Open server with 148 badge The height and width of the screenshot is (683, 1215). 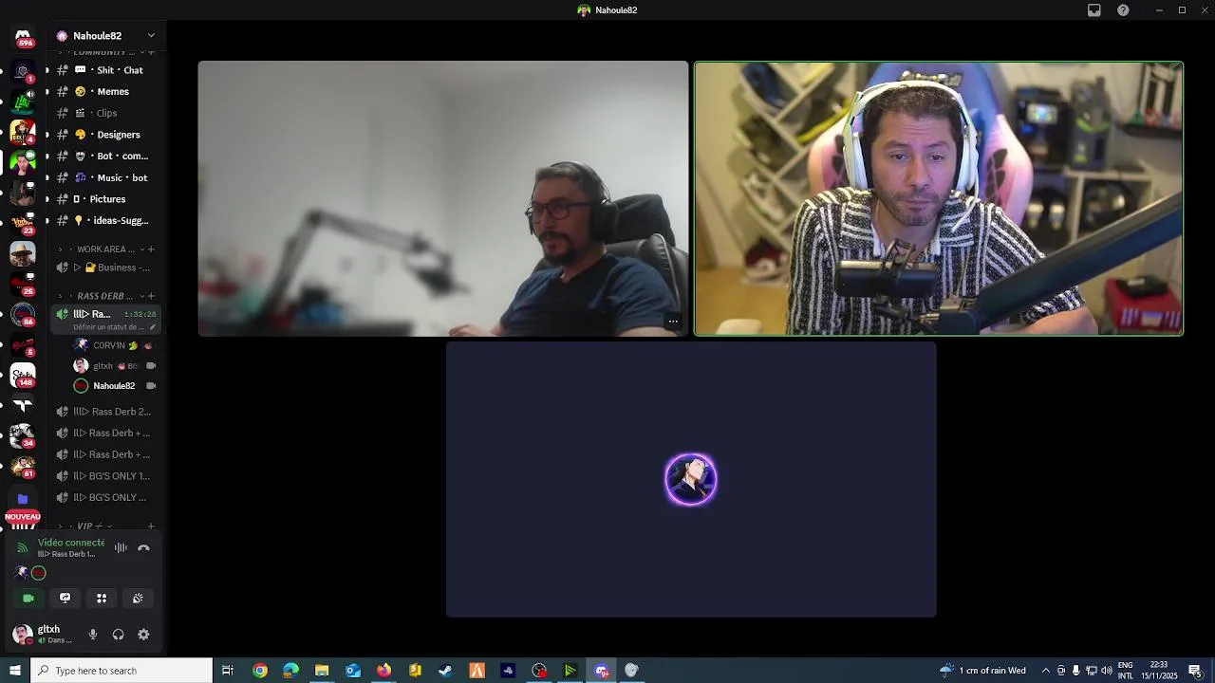pyautogui.click(x=23, y=376)
